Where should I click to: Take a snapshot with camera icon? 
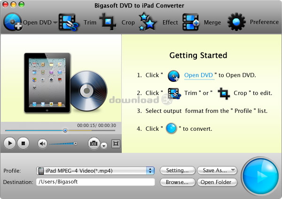(94, 143)
